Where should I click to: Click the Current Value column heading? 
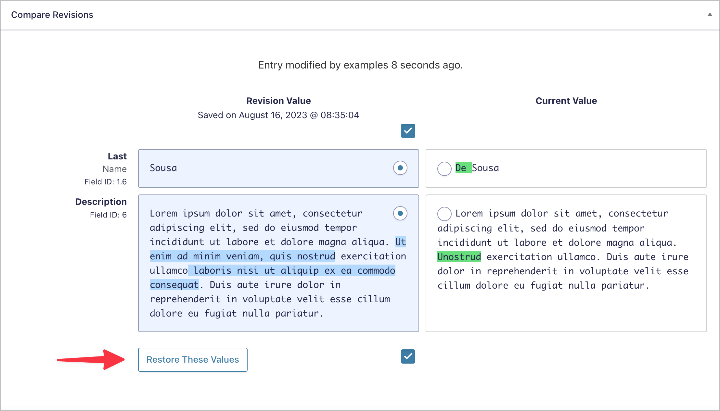click(x=566, y=101)
